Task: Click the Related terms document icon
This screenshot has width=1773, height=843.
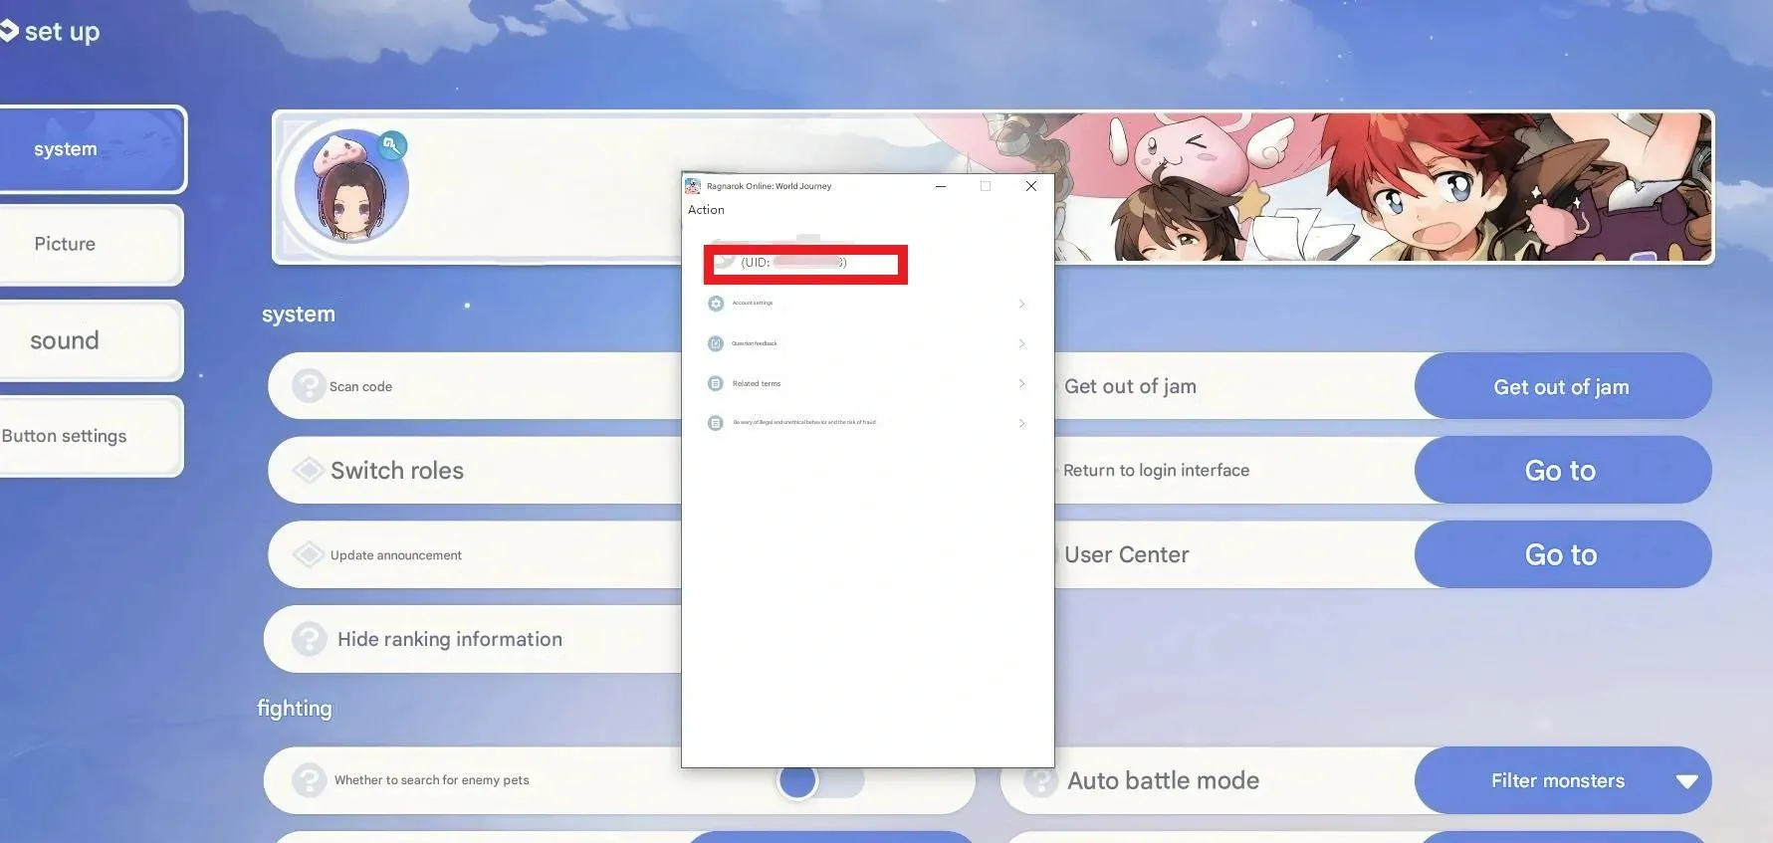Action: click(x=716, y=383)
